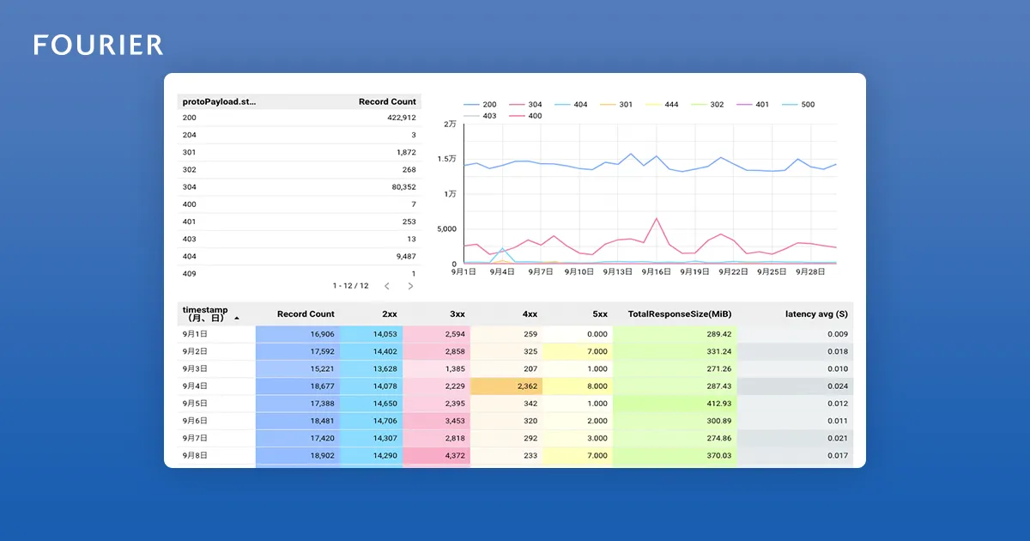Select the status 200 row
Screen dimensions: 1030x541
[x=299, y=118]
